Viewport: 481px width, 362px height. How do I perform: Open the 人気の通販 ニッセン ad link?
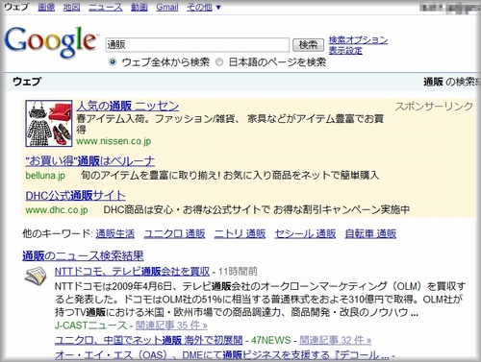[x=128, y=106]
